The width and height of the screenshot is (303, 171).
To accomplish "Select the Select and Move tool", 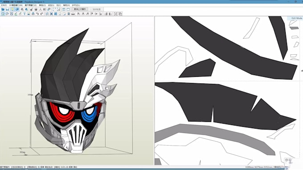I will click(3, 14).
